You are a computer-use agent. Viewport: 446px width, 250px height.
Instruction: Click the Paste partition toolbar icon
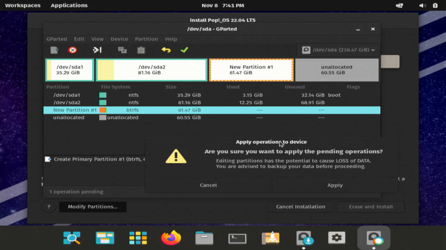[x=141, y=50]
